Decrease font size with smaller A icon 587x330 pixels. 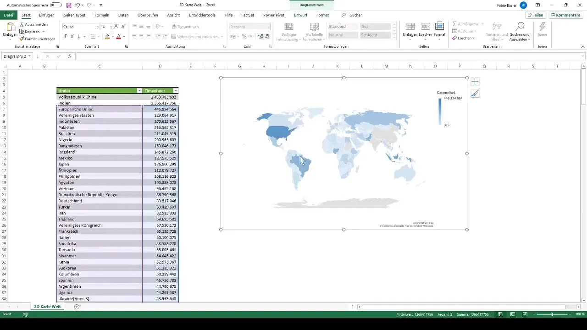pyautogui.click(x=123, y=27)
